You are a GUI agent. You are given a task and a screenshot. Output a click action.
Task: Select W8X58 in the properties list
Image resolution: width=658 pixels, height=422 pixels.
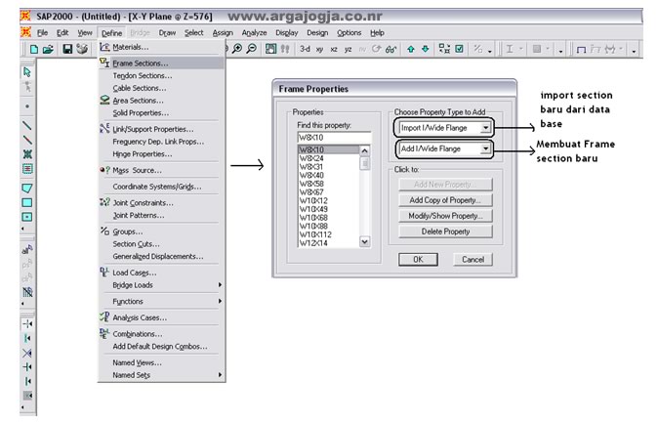coord(329,184)
